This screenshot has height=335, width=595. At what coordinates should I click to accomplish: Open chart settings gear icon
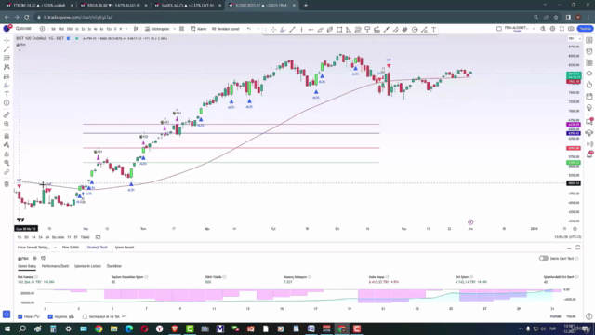click(552, 29)
